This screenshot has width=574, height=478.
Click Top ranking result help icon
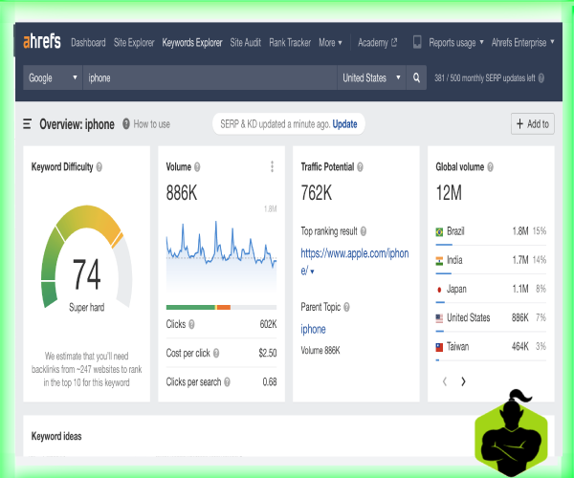pyautogui.click(x=364, y=231)
